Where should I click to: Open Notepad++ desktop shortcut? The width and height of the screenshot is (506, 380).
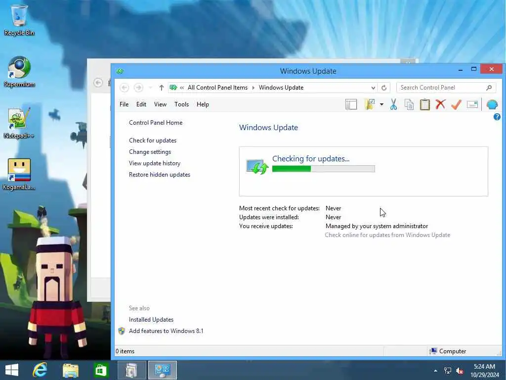19,123
